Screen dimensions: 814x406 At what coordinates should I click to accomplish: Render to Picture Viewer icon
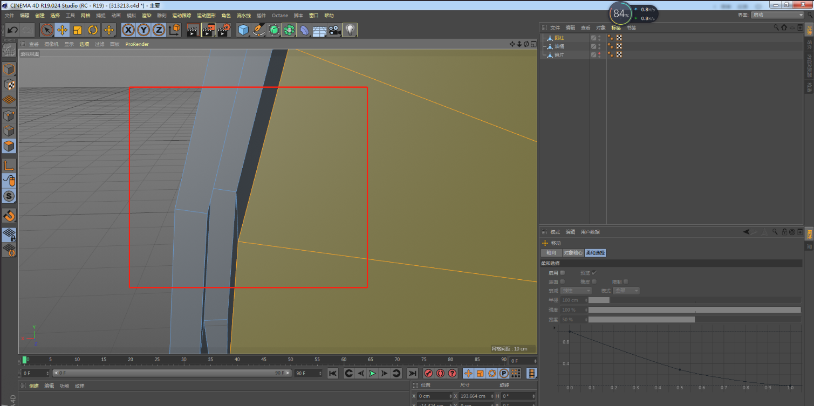(x=209, y=30)
